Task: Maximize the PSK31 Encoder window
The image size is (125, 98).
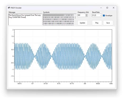Action: point(107,8)
